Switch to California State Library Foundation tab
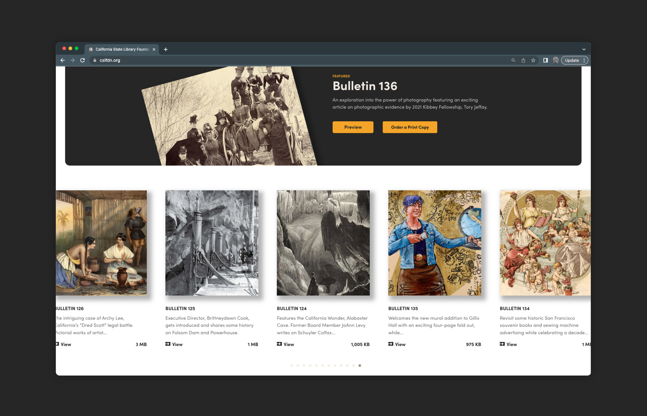The height and width of the screenshot is (416, 647). (122, 49)
